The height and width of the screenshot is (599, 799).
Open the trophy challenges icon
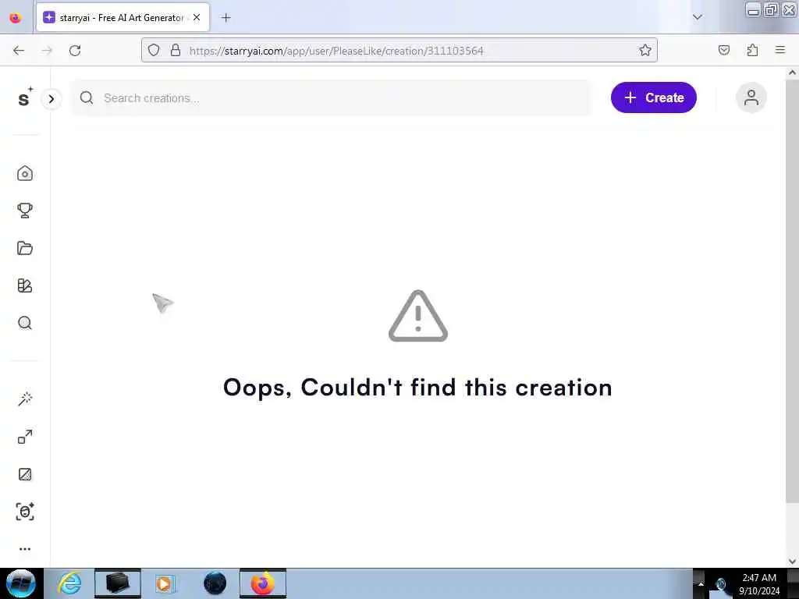coord(24,211)
